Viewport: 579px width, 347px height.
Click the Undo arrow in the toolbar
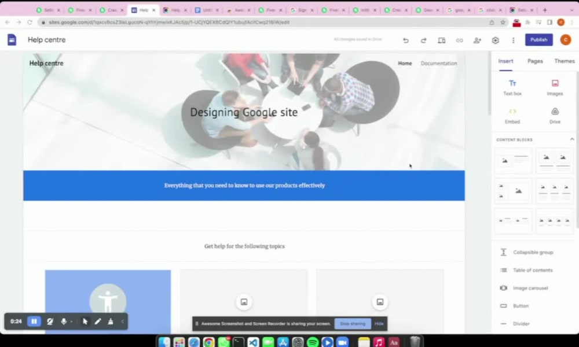(406, 40)
